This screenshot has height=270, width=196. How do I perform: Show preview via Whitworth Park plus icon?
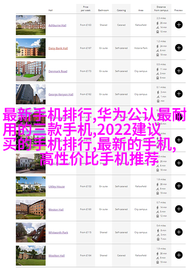[x=179, y=232]
